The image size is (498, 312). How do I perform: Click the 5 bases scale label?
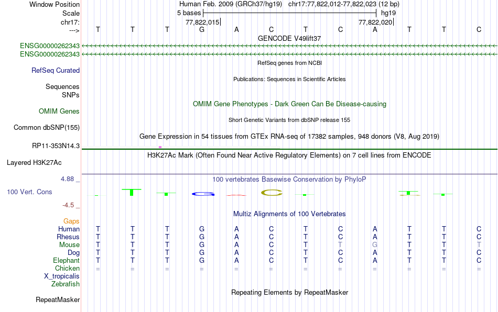(x=189, y=13)
